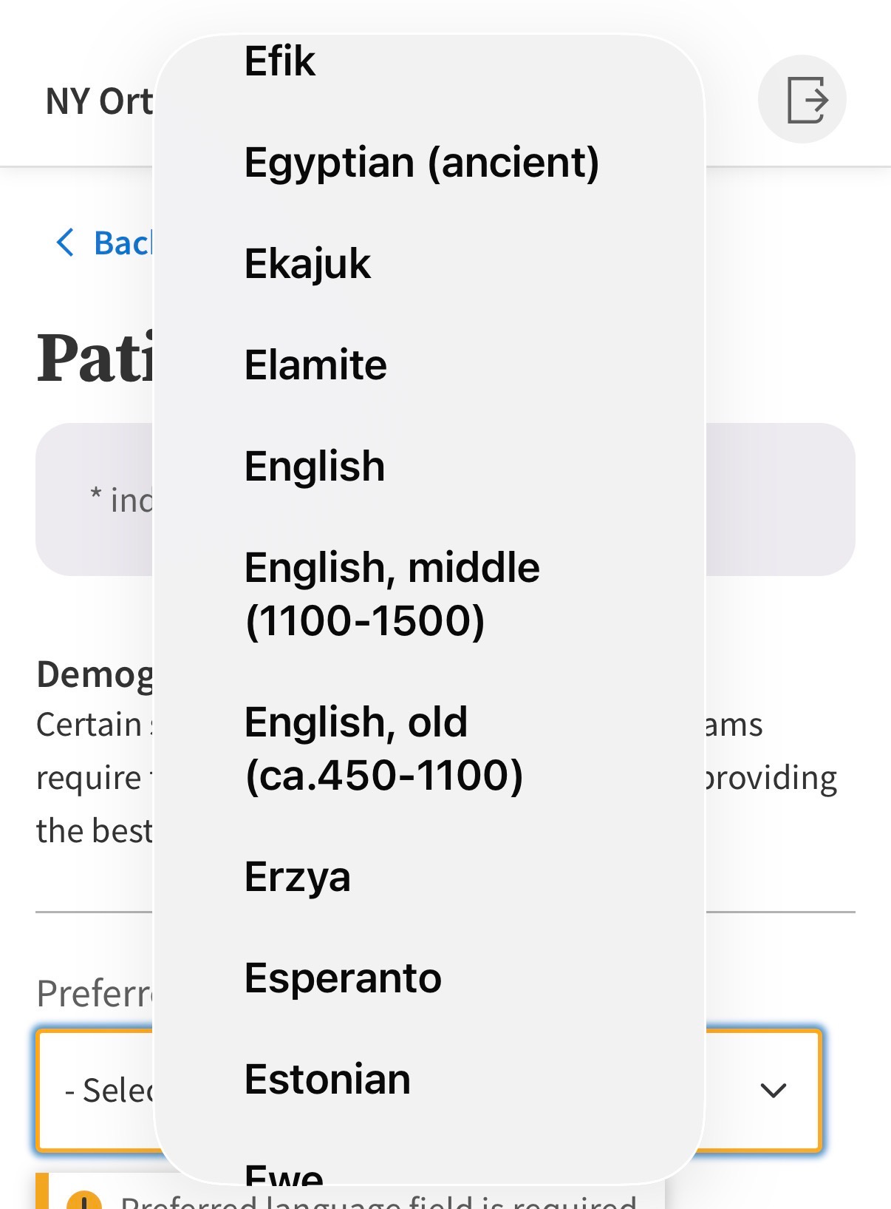Click the Demographics section heading
Image resolution: width=891 pixels, height=1209 pixels.
pyautogui.click(x=95, y=674)
